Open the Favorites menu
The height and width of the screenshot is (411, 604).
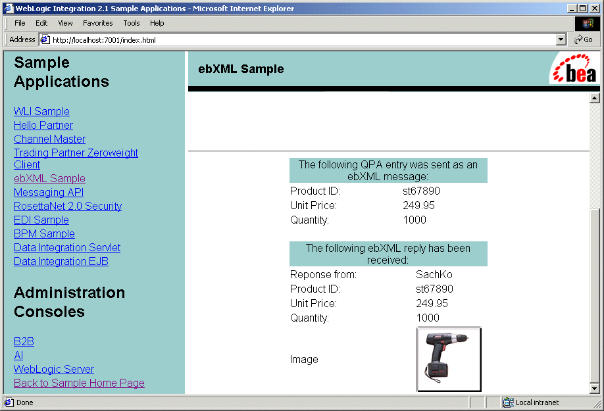pos(98,23)
